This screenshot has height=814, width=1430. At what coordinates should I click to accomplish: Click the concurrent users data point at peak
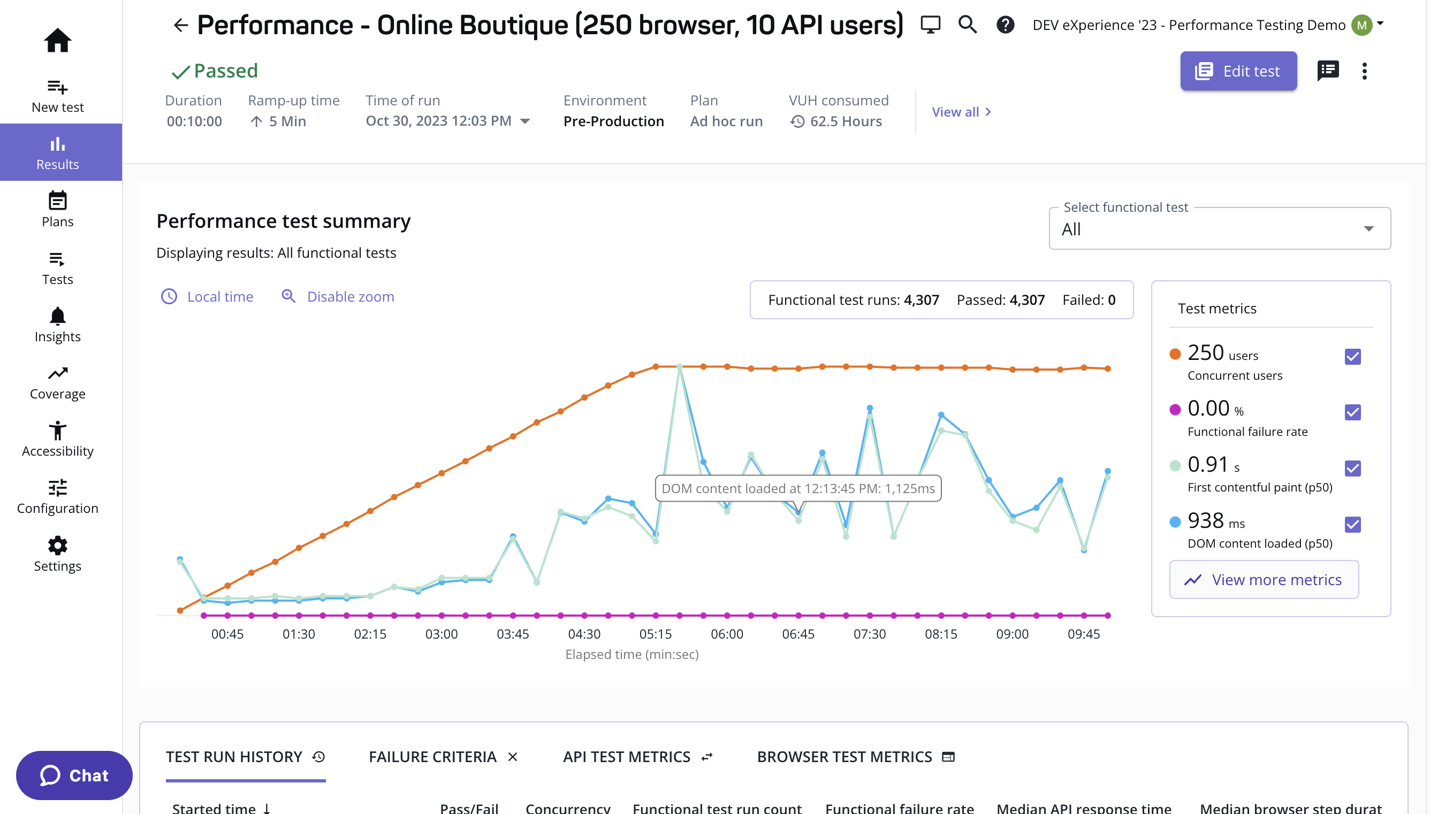point(656,367)
